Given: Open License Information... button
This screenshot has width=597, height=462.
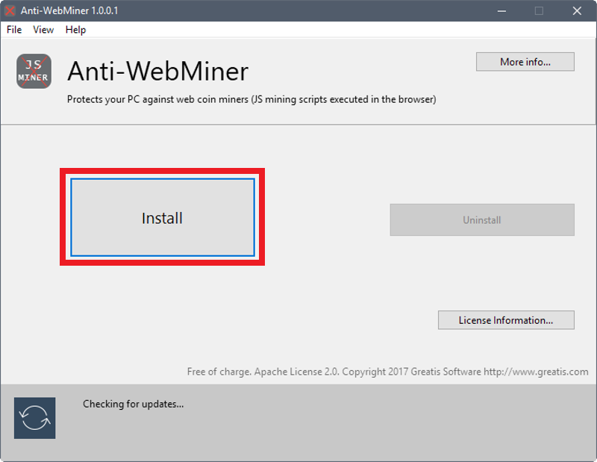Looking at the screenshot, I should (506, 320).
